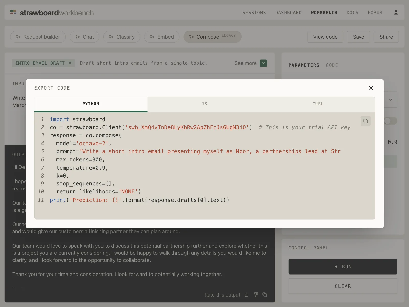Click the stop_sequences=[] code line

click(x=85, y=184)
